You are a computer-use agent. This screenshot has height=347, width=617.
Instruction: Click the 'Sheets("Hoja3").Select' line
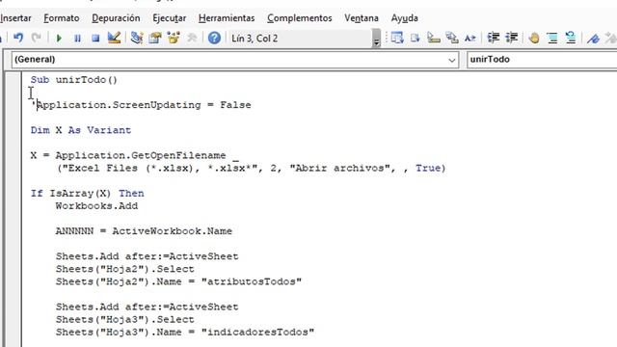(124, 319)
